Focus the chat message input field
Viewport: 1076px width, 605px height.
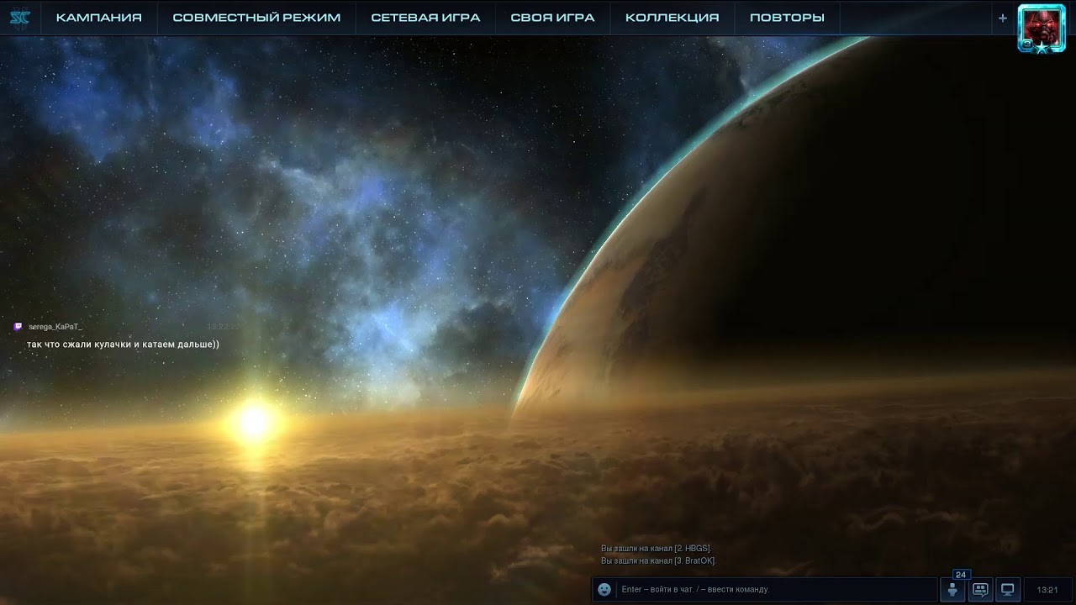click(x=777, y=590)
